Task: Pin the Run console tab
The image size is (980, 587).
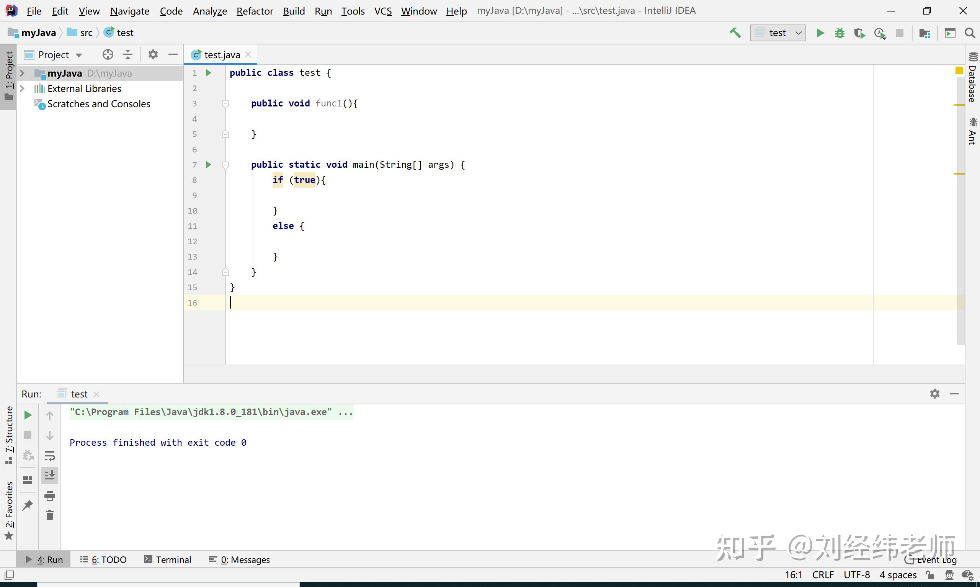Action: (28, 505)
